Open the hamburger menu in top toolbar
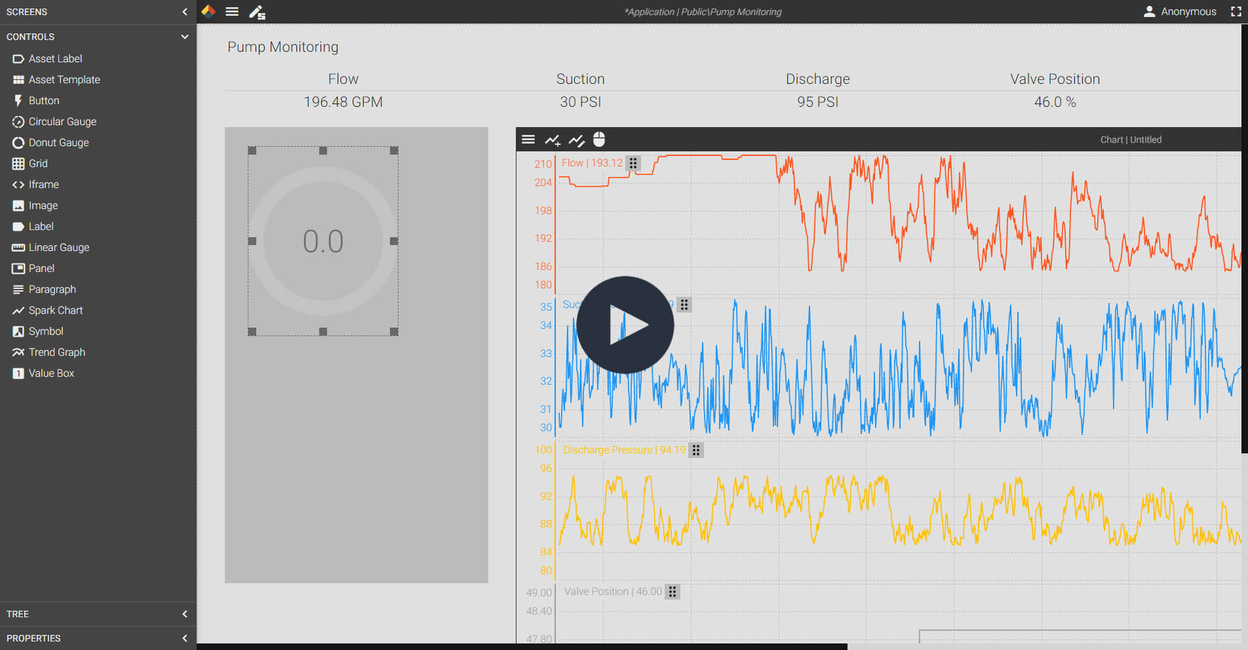Image resolution: width=1248 pixels, height=650 pixels. tap(232, 12)
